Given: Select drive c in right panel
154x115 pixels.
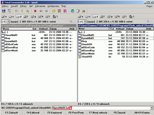Looking at the screenshot, I should tap(88, 17).
